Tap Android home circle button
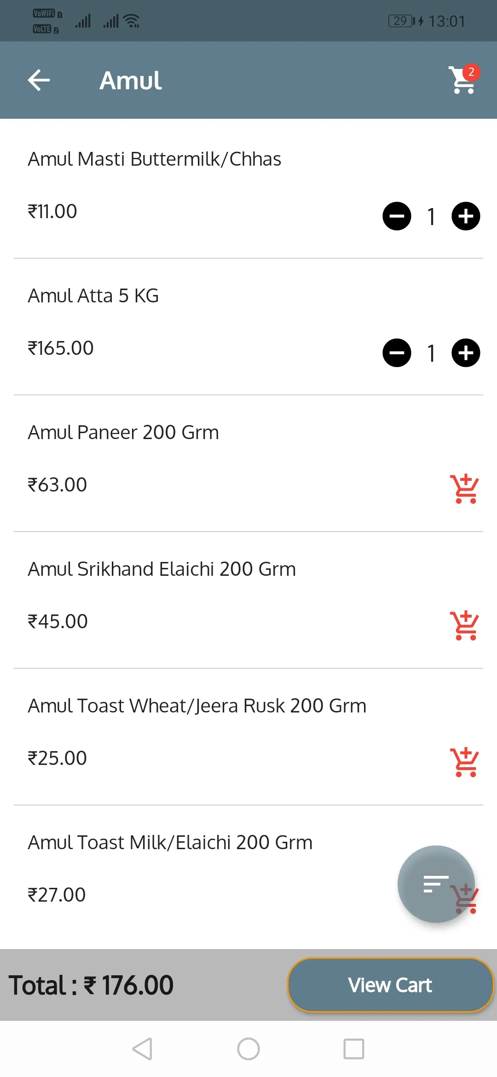 248,1049
